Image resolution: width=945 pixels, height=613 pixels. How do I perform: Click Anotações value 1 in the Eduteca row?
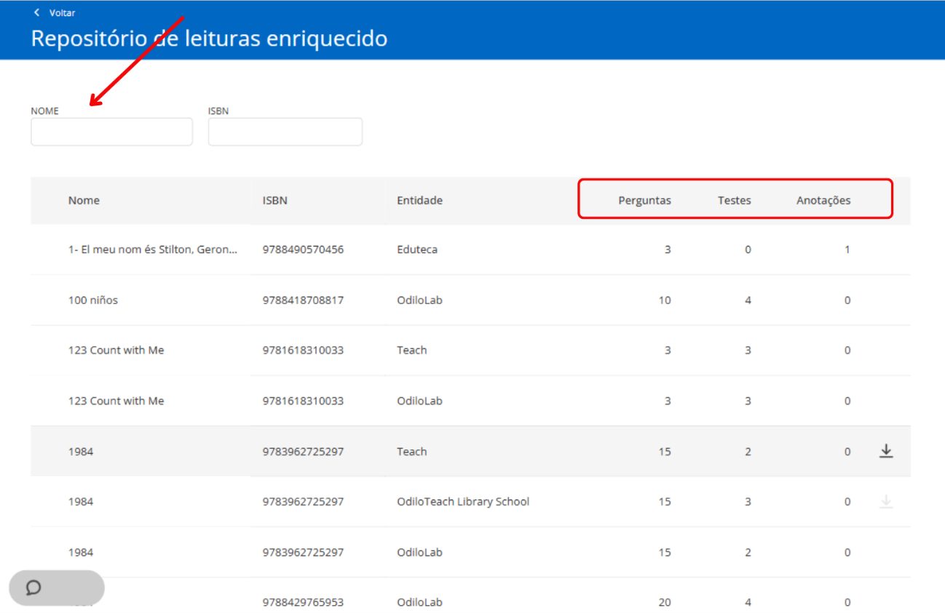(x=847, y=249)
